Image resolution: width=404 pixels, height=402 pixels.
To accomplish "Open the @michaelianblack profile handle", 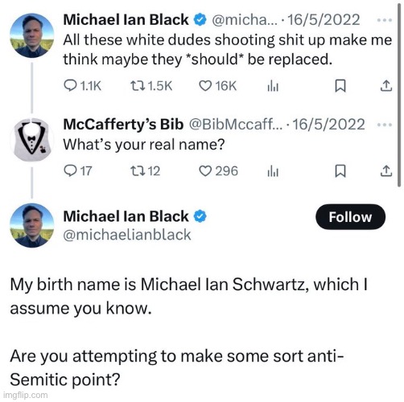I will (x=127, y=235).
